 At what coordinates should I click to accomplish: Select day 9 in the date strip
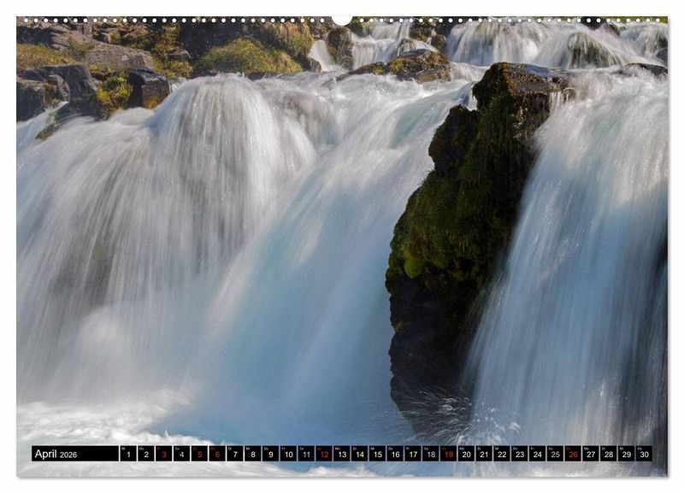point(270,454)
